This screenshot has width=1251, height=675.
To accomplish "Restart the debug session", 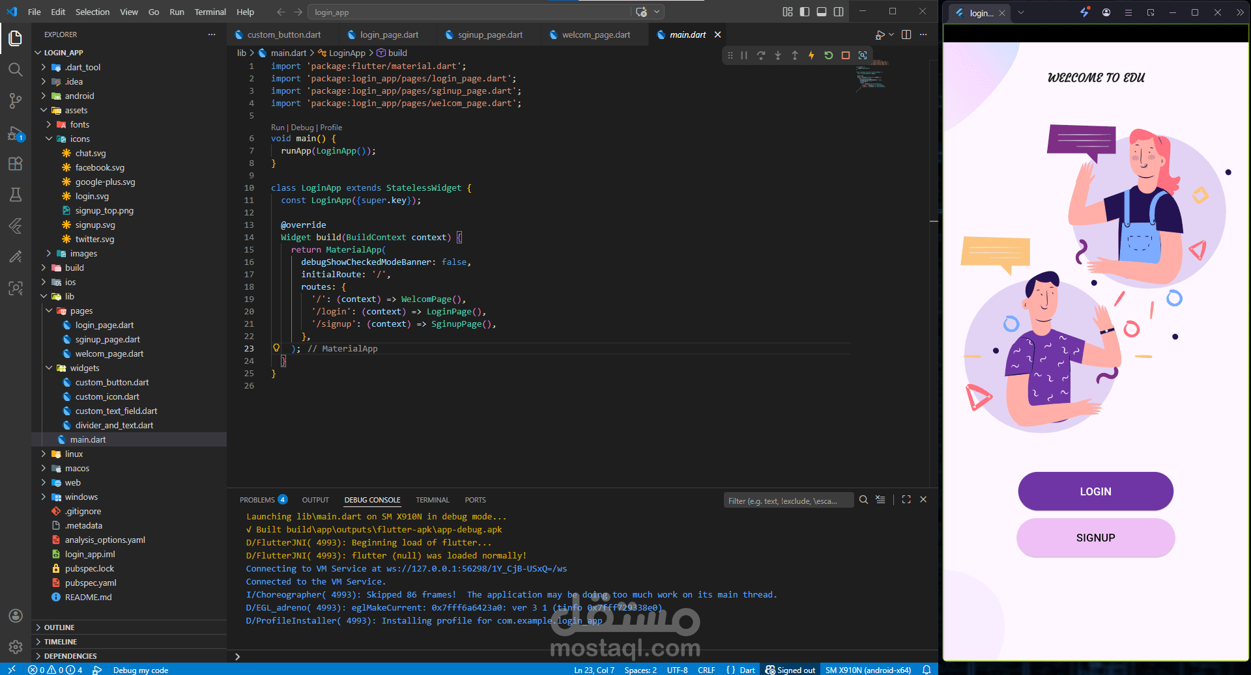I will tap(829, 55).
